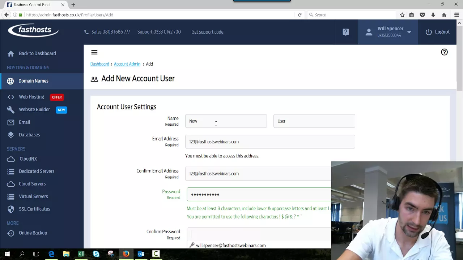Click the cloud icon for Cloud Servers

tap(11, 184)
